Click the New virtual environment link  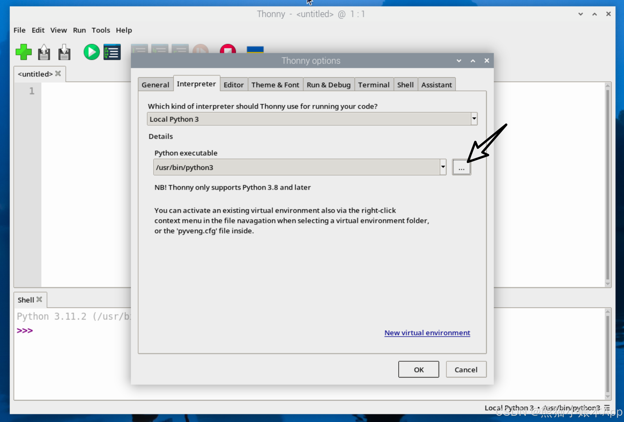(x=427, y=333)
